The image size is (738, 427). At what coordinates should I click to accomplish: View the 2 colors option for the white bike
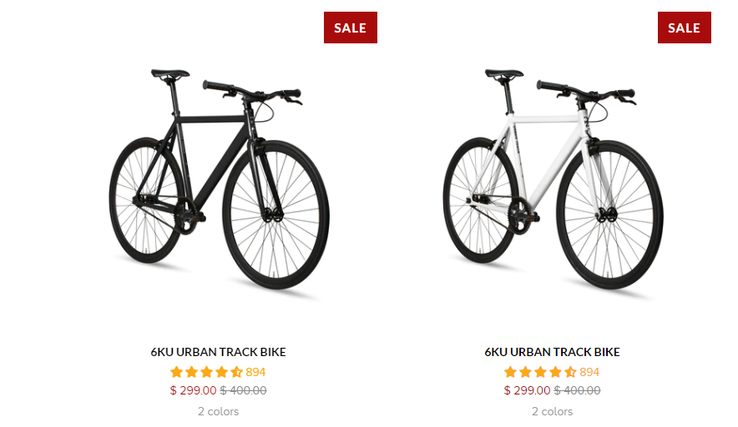click(553, 411)
